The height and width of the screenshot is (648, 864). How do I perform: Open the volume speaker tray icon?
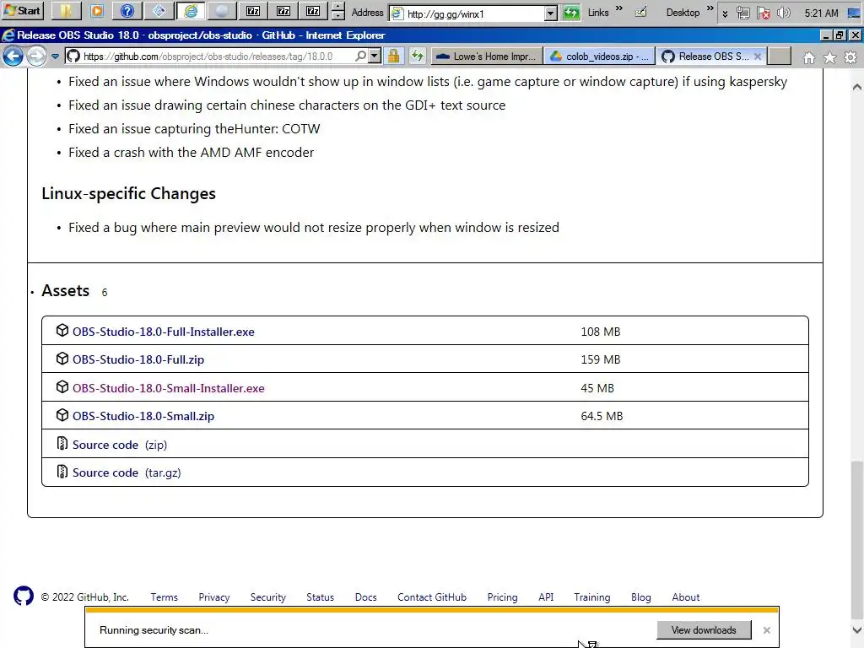(x=783, y=13)
